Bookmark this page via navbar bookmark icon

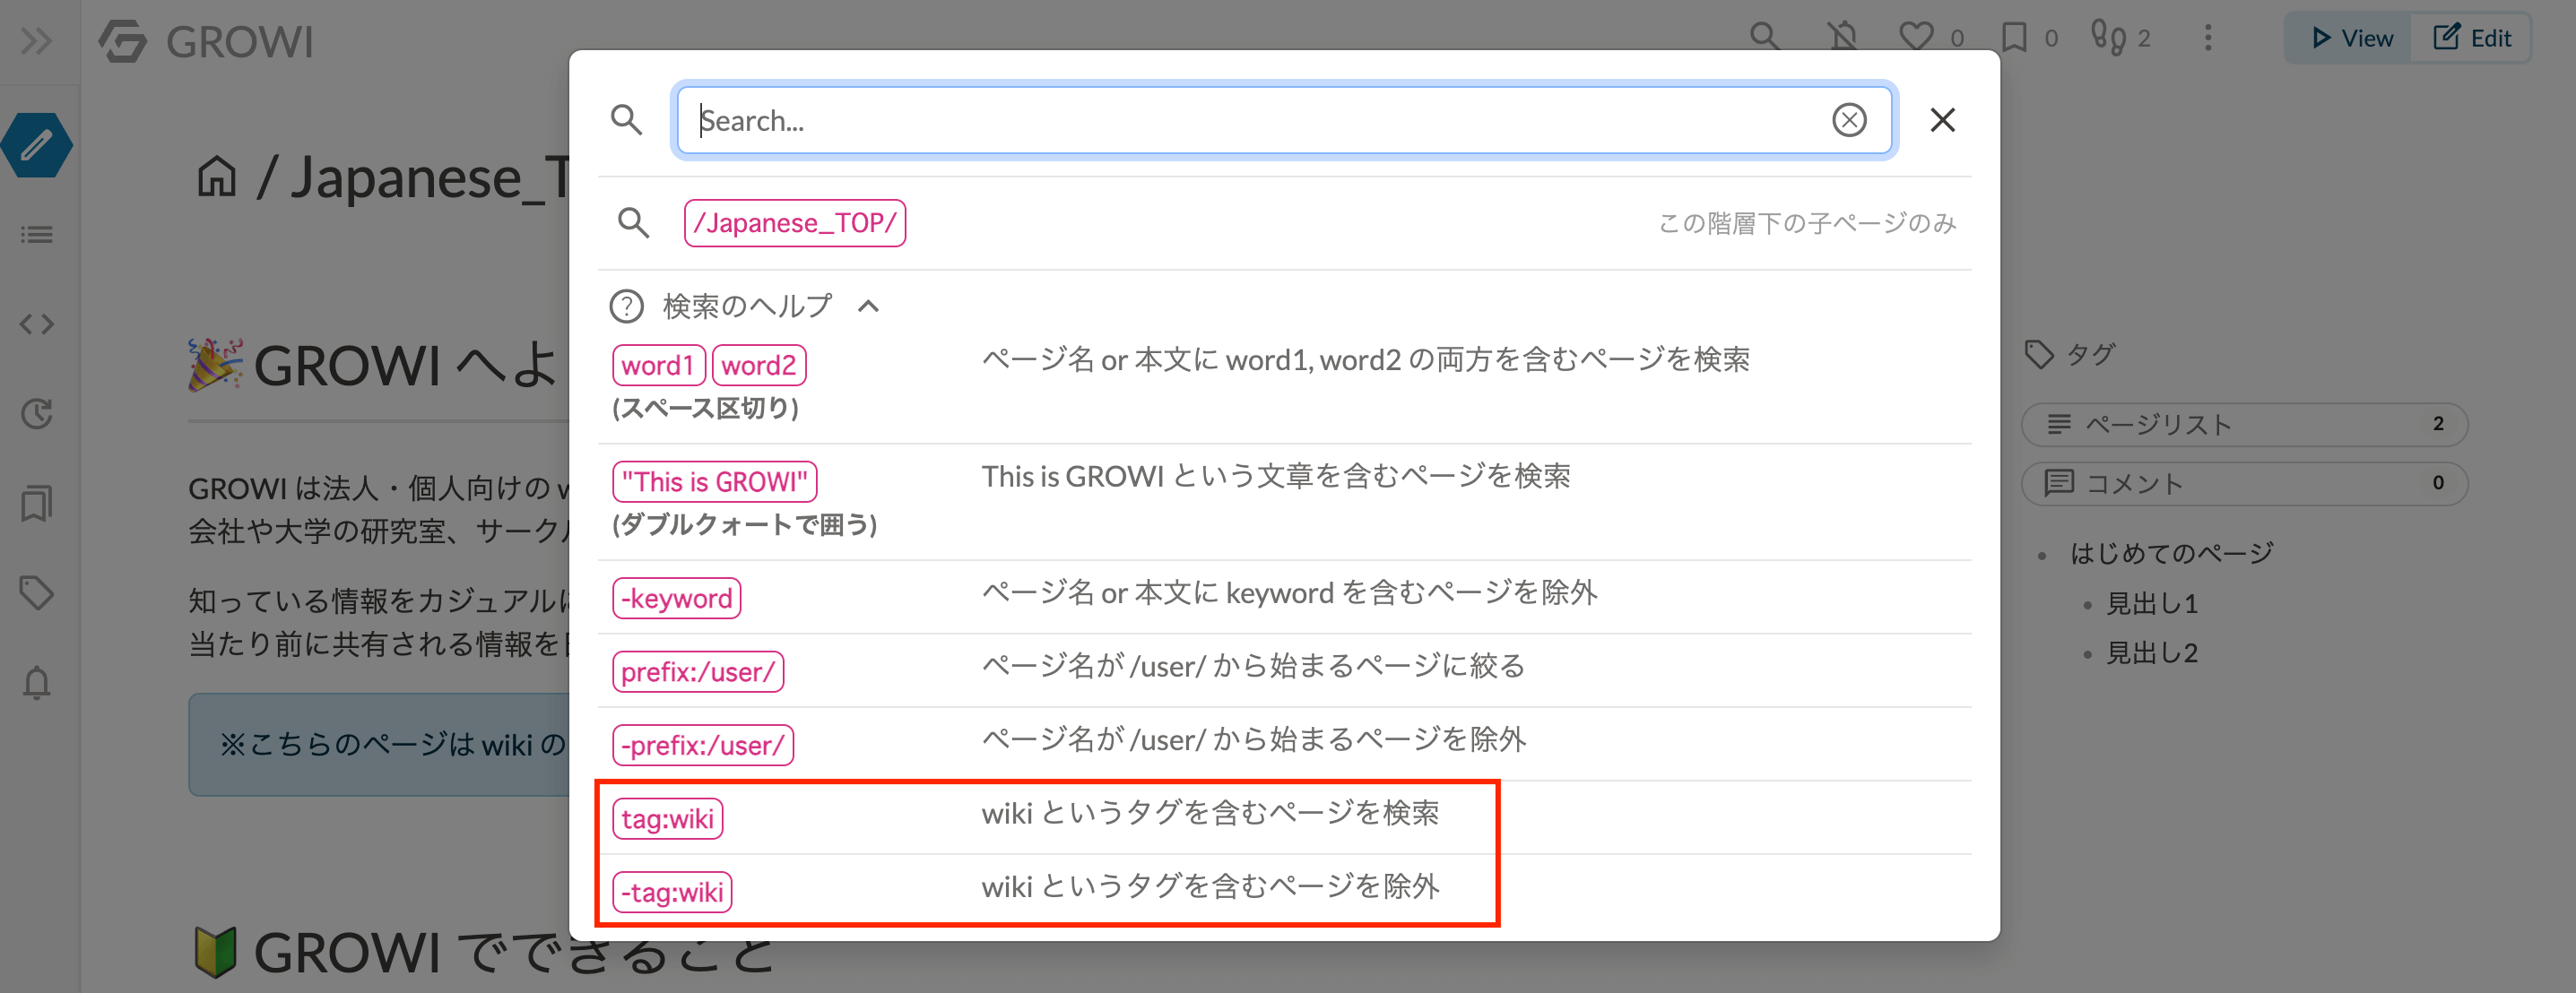coord(2014,38)
